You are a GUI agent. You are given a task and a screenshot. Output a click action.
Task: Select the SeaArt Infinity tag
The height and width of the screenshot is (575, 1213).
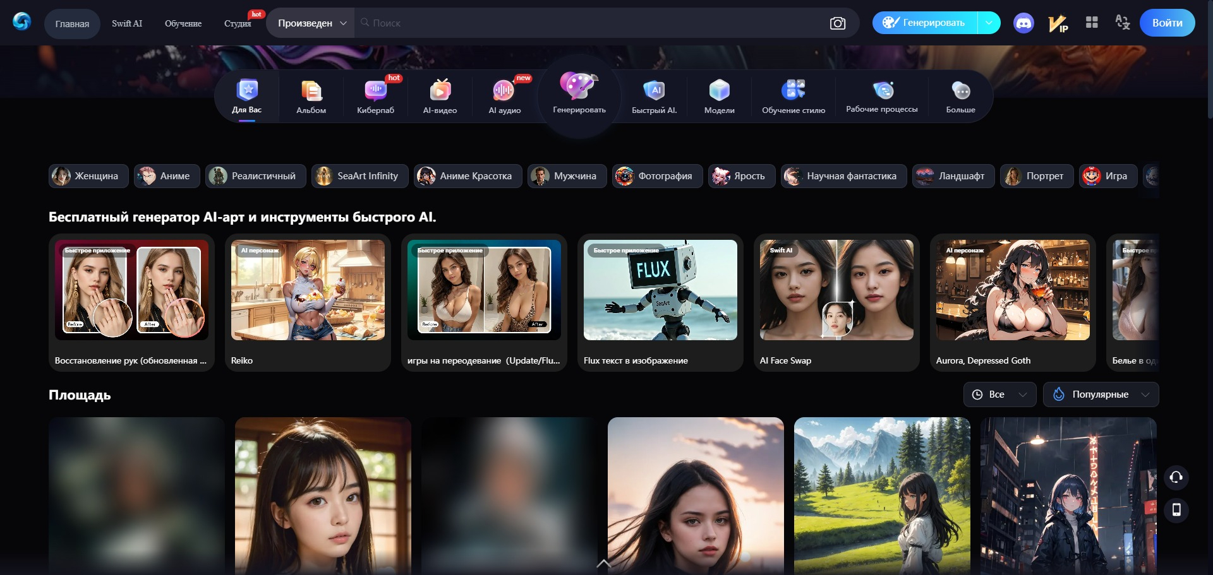pyautogui.click(x=359, y=176)
